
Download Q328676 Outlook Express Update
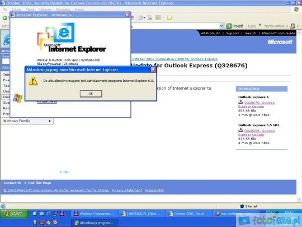coord(256,105)
